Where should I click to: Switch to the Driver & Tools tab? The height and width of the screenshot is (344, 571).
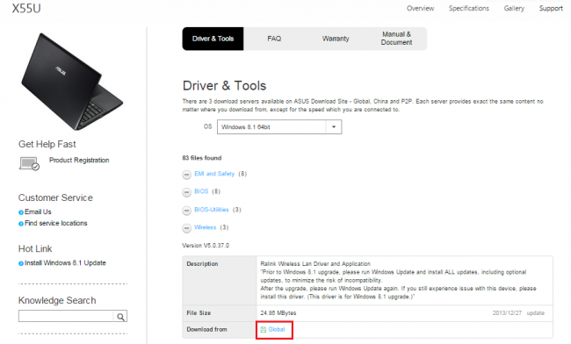click(213, 39)
